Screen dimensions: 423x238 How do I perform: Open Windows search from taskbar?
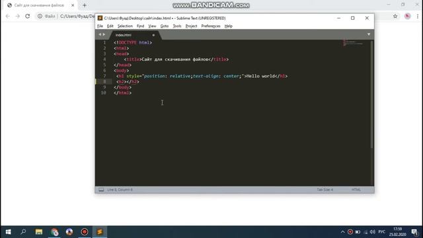point(24,232)
